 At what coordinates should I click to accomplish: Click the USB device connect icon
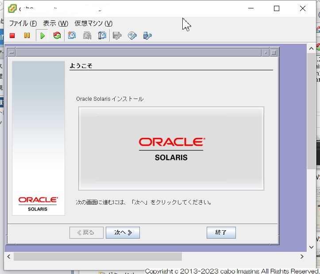point(147,36)
